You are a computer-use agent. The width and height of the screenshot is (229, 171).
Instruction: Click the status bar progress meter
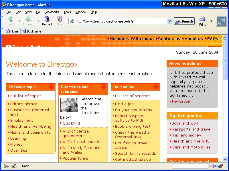pos(190,166)
